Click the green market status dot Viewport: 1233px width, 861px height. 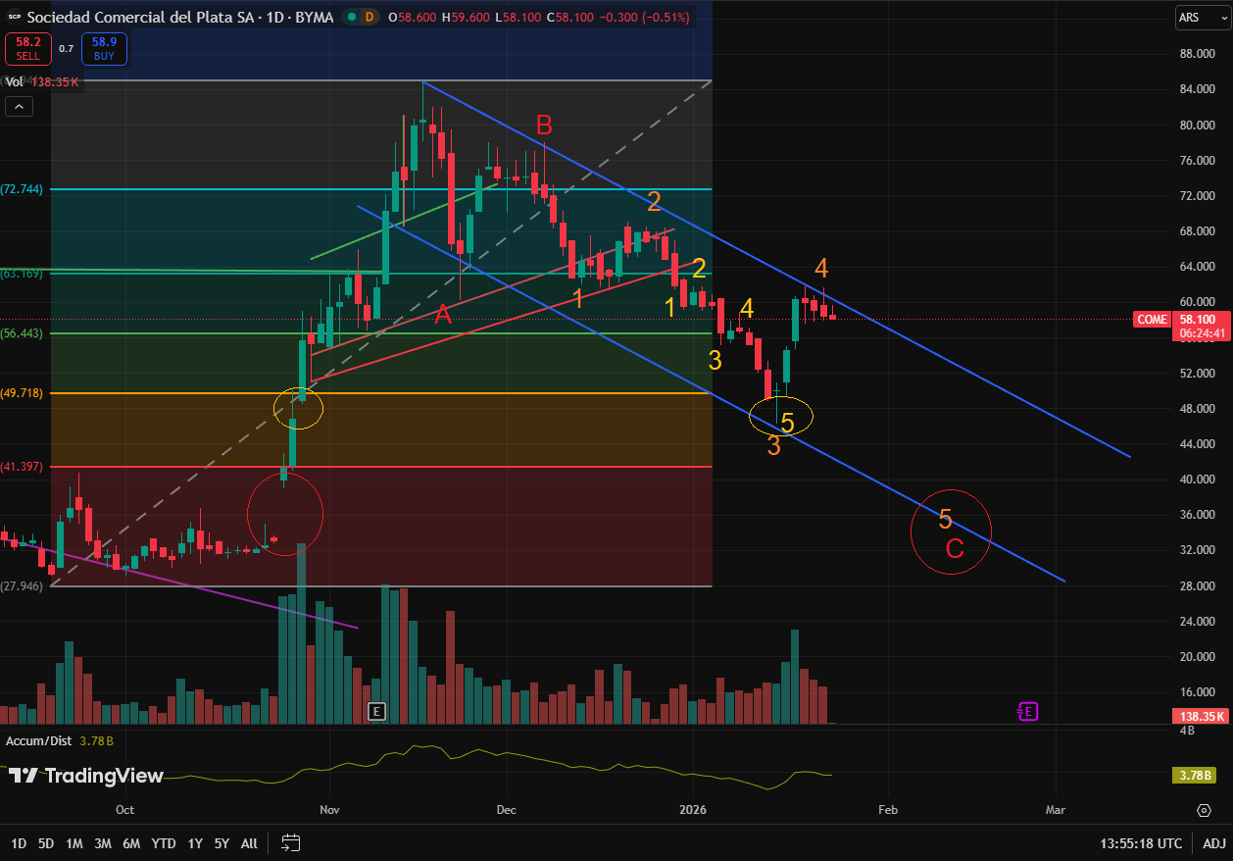(x=351, y=18)
